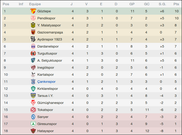Click the GP goals-for column header

click(132, 4)
